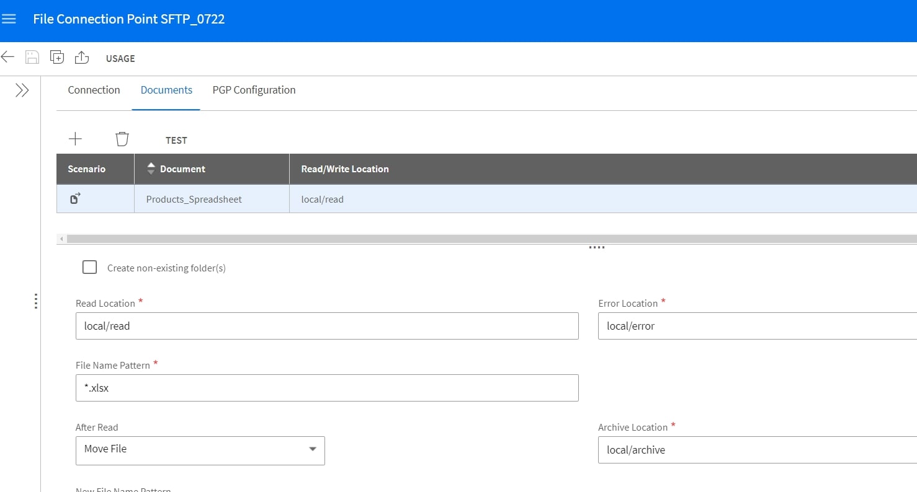
Task: Click the Read/Write Location column header
Action: point(603,169)
